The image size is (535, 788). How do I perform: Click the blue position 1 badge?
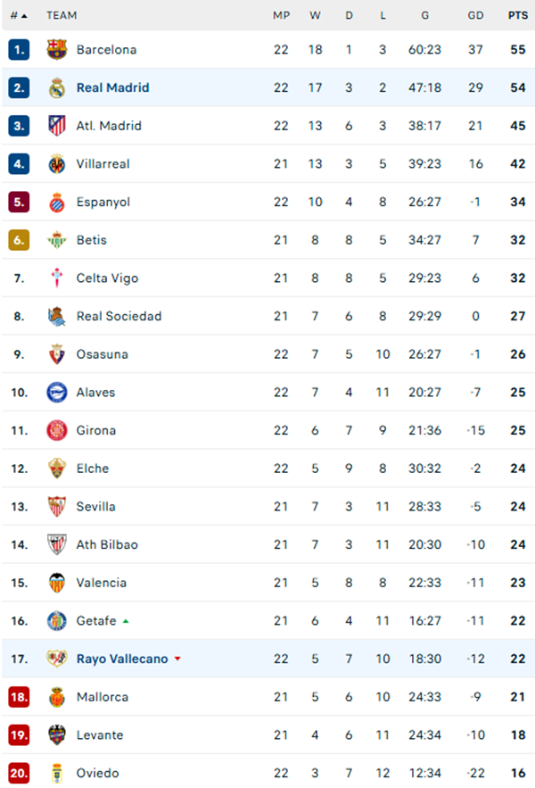20,50
